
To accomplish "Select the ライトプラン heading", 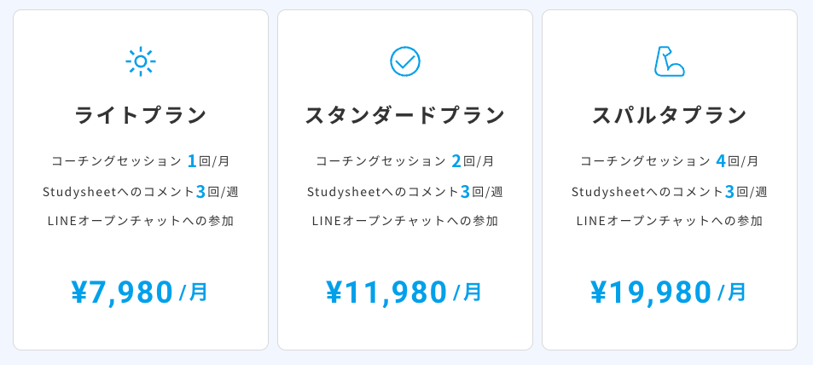I will (141, 115).
